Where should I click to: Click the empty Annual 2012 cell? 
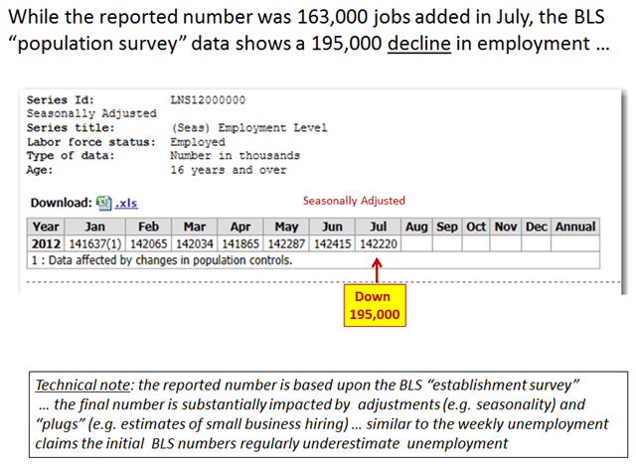pos(575,243)
